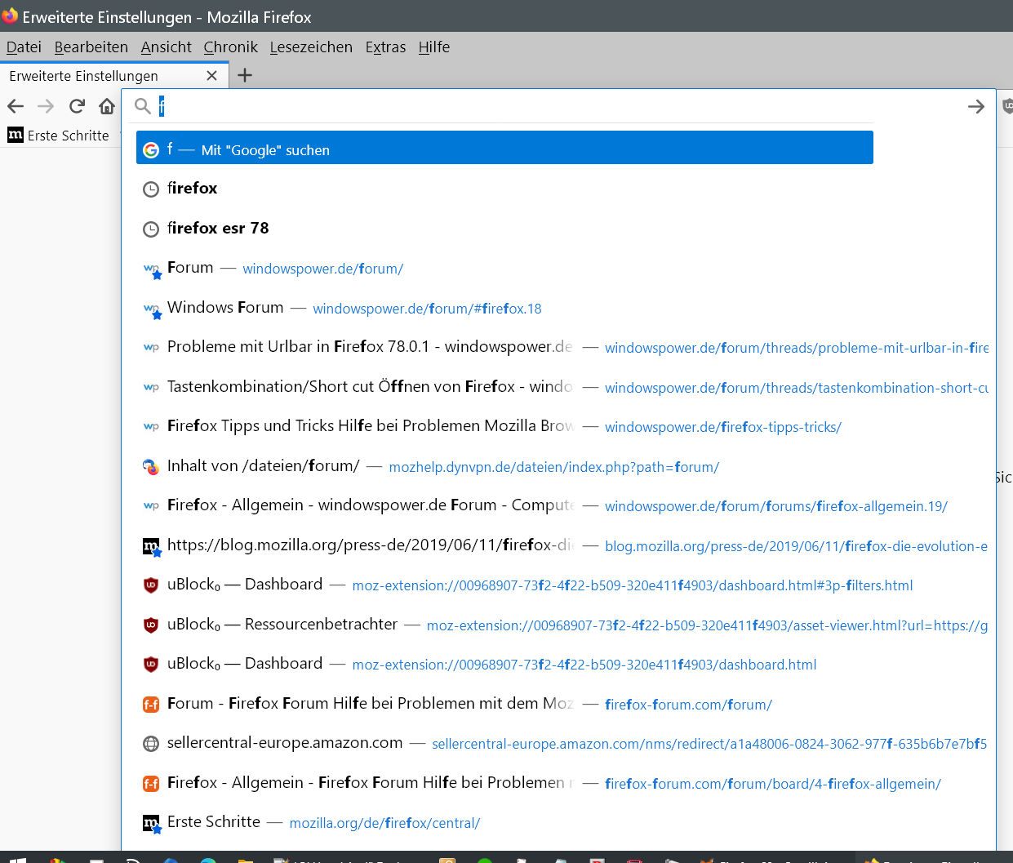The image size is (1013, 863).
Task: Open the Lesezeichen menu
Action: tap(311, 47)
